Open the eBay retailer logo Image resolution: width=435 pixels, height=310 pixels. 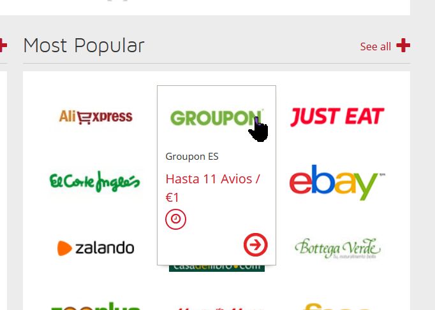tap(337, 182)
